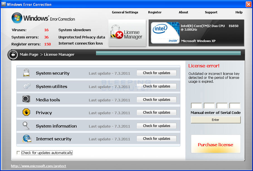Select the Privacy row label
The image size is (253, 171).
pyautogui.click(x=44, y=113)
